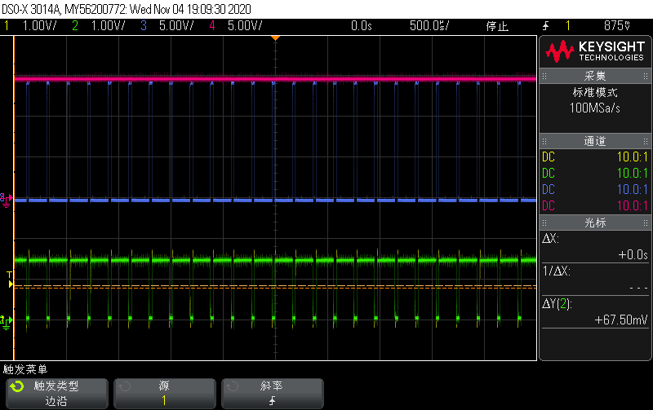Toggle channel 4 5.00V/ scale indicator
This screenshot has height=410, width=653.
tap(242, 26)
